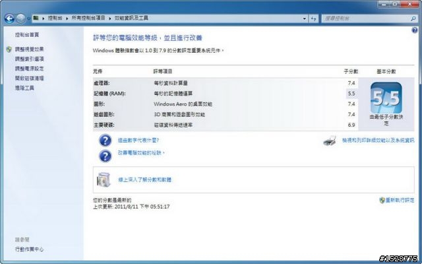The width and height of the screenshot is (422, 264).
Task: Select the 記憶體 (RAM) row label
Action: (x=109, y=94)
